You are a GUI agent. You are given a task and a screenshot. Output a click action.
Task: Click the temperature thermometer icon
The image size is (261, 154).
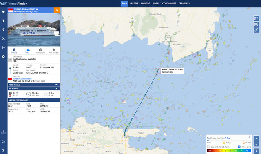10,94
